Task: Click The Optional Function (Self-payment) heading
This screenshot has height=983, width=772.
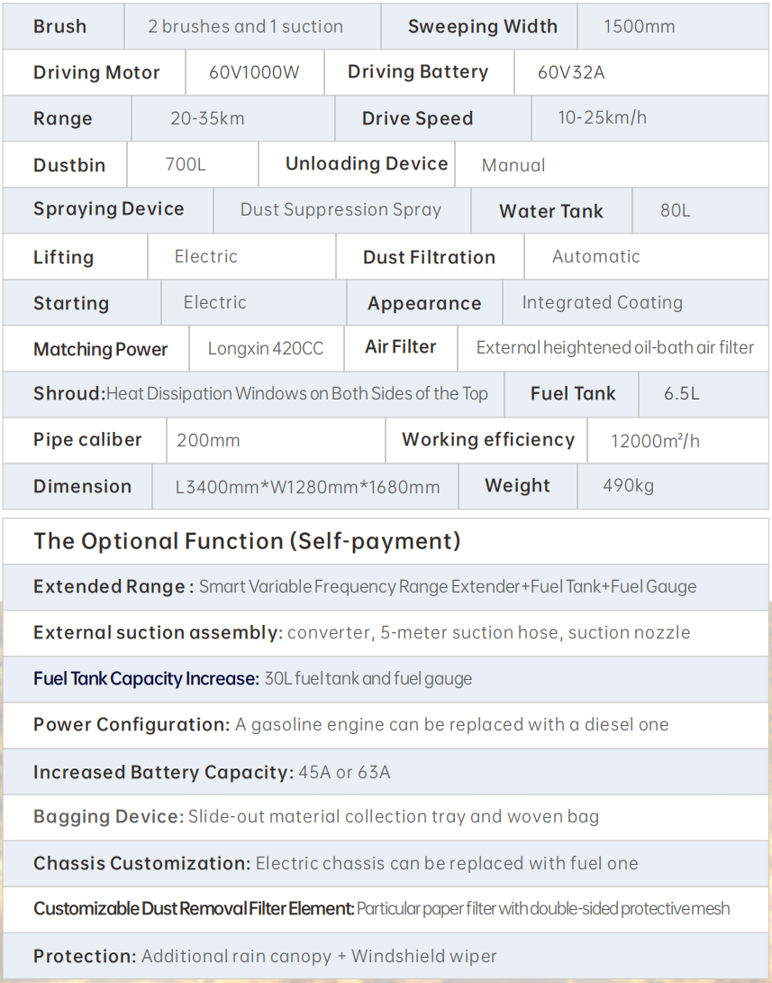Action: click(x=248, y=541)
